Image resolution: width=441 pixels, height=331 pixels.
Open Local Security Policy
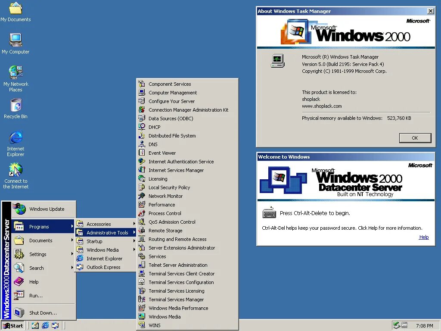(187, 187)
